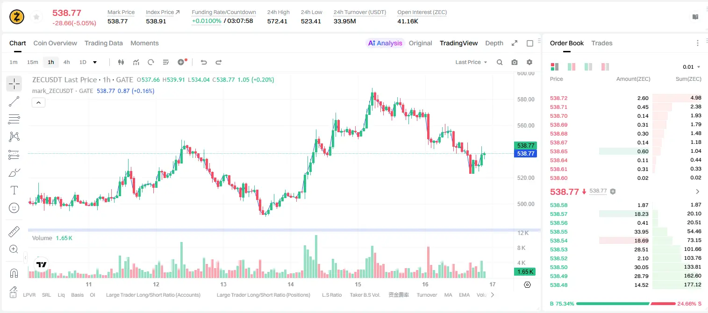Open the Last Price dropdown

point(471,62)
